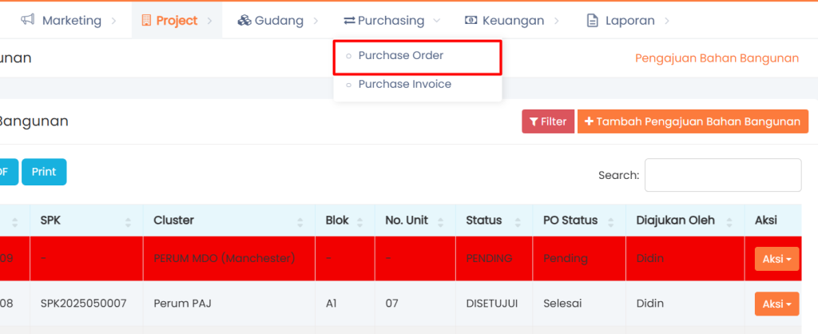
Task: Collapse the Purchasing menu chevron
Action: 435,20
